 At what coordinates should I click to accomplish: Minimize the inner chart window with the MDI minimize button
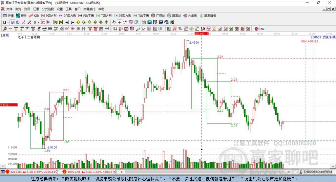(324, 9)
